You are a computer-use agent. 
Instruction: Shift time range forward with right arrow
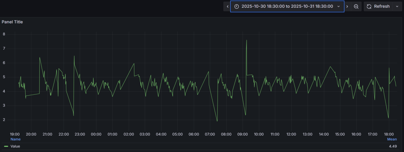tap(347, 6)
